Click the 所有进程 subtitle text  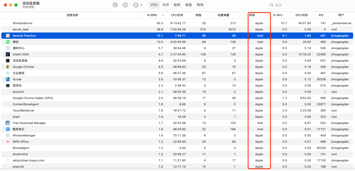[x=28, y=7]
